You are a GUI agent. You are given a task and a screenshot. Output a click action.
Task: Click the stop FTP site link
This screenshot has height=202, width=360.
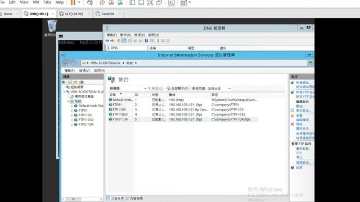299,157
